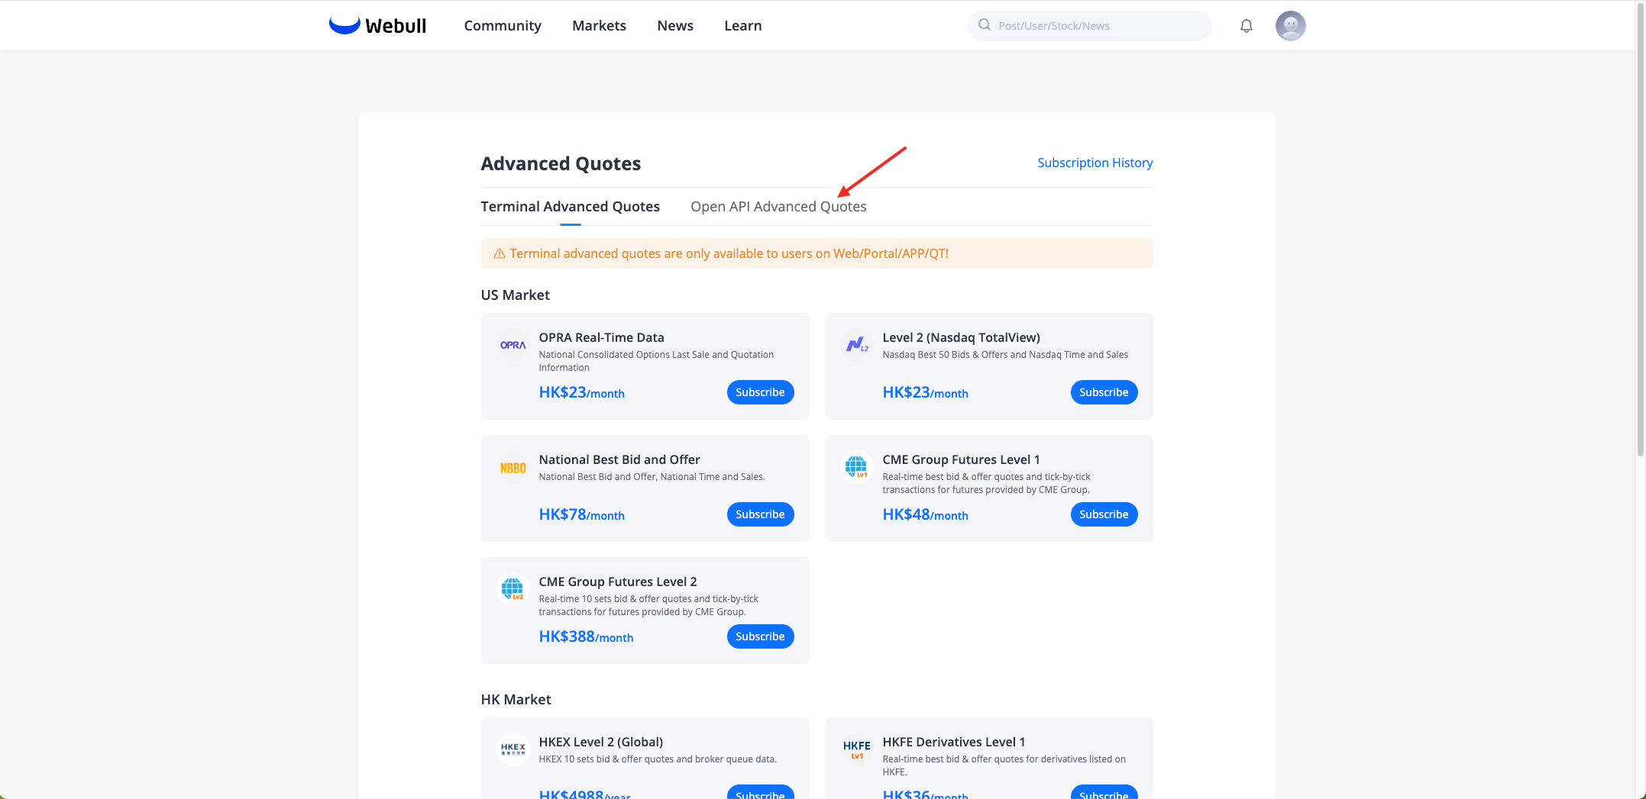Click the CME Futures Level 2 globe icon
Viewport: 1646px width, 799px height.
(x=513, y=589)
